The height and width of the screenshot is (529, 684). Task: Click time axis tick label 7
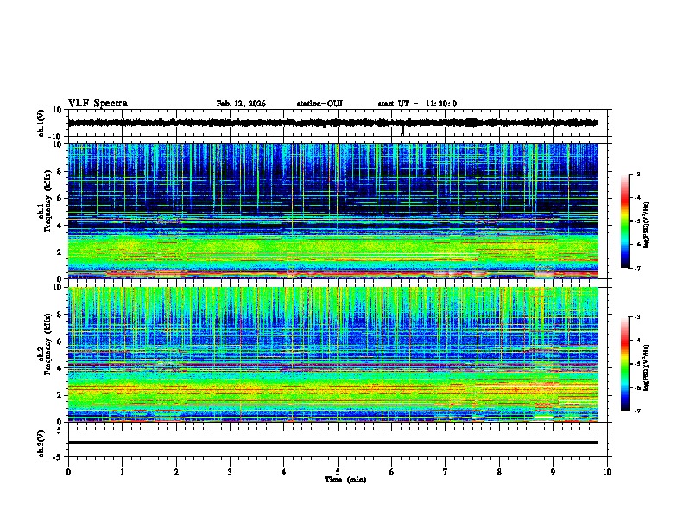tap(446, 472)
